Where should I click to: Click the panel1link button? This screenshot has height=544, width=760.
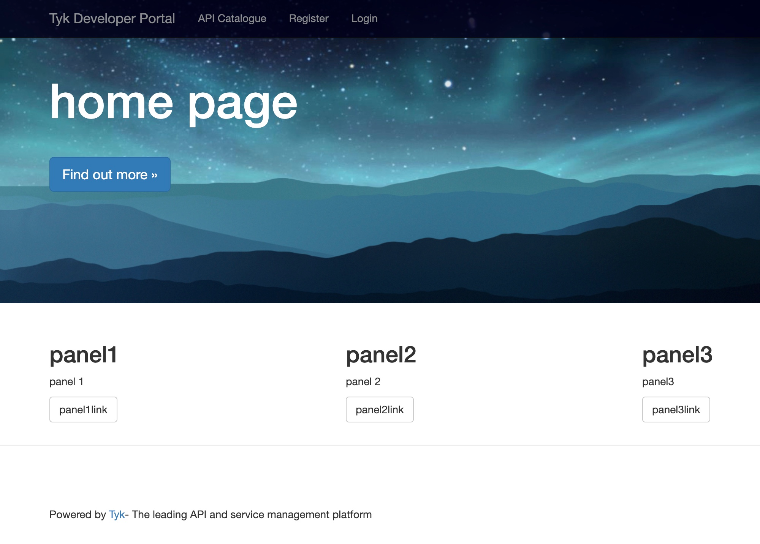point(83,409)
